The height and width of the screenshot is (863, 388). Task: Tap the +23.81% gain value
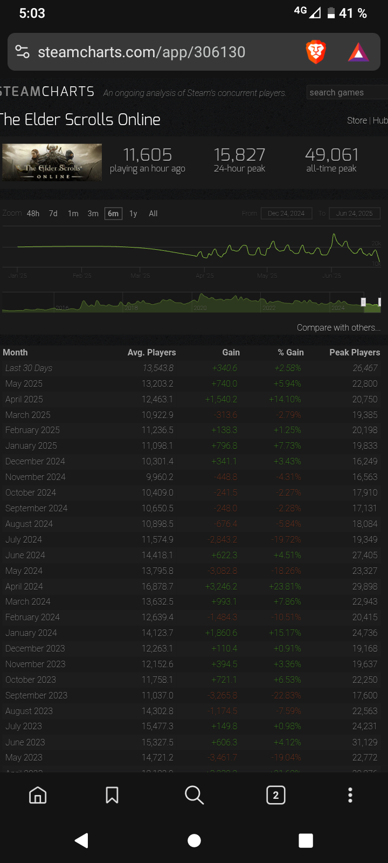[285, 586]
